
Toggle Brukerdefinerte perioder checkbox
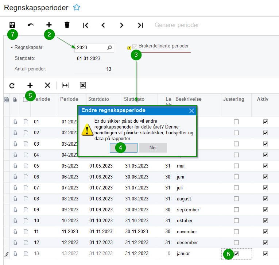pos(135,47)
